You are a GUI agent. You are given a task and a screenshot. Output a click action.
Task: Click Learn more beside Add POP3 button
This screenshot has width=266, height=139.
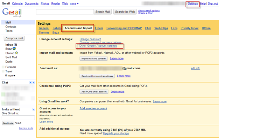point(118,92)
